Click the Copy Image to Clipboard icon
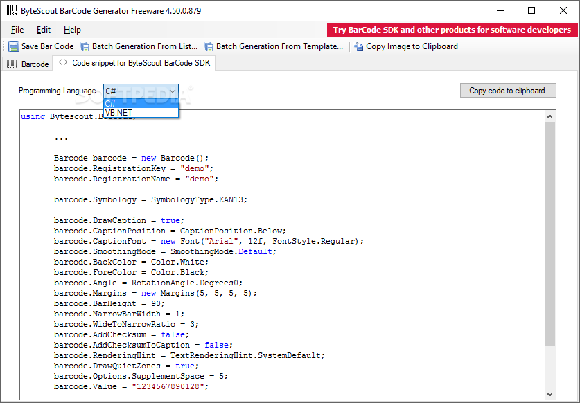580x403 pixels. point(358,46)
